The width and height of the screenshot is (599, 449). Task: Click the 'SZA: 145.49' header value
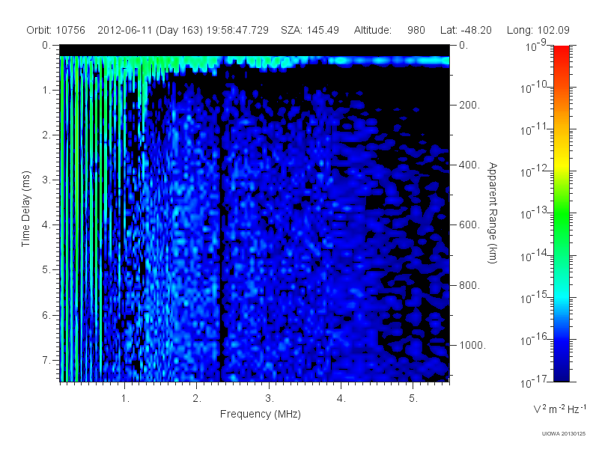click(x=310, y=30)
